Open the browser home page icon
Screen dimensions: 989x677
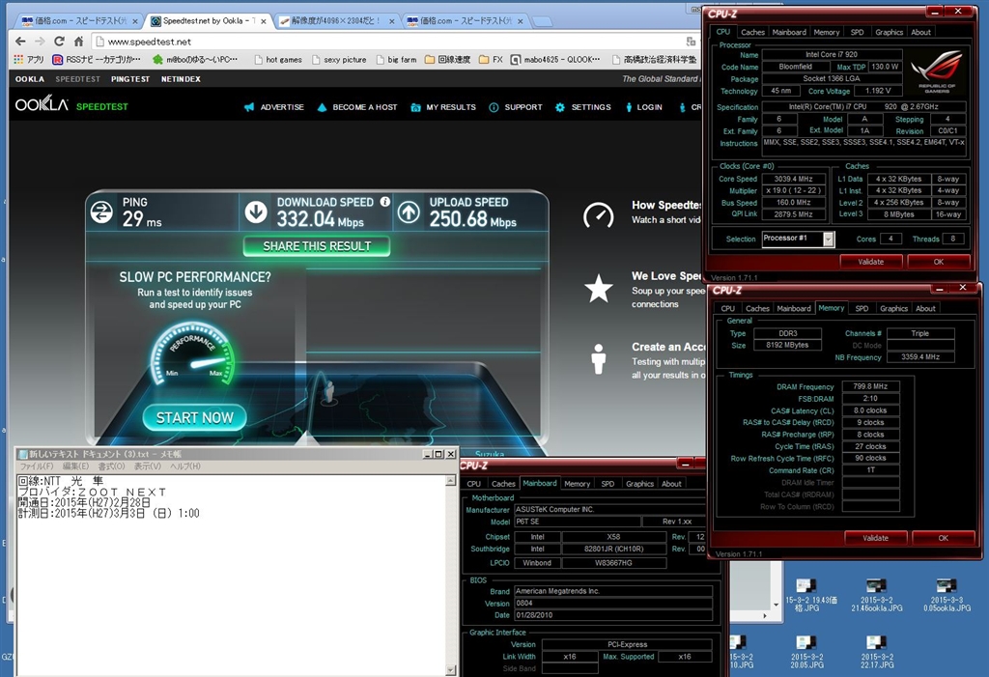[x=78, y=41]
